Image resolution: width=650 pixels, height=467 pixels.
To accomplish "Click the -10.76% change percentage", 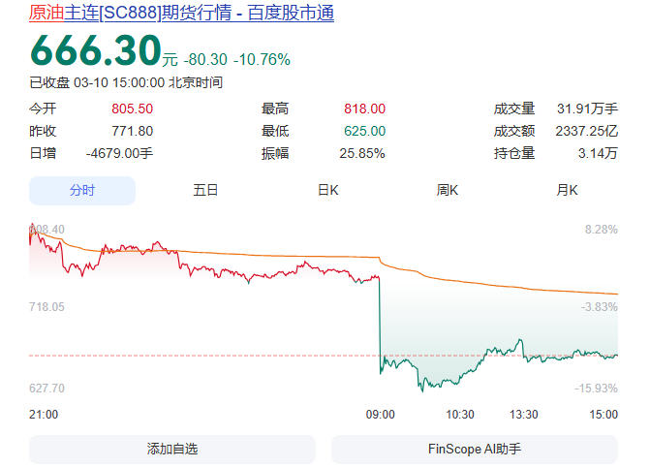I will pos(263,60).
